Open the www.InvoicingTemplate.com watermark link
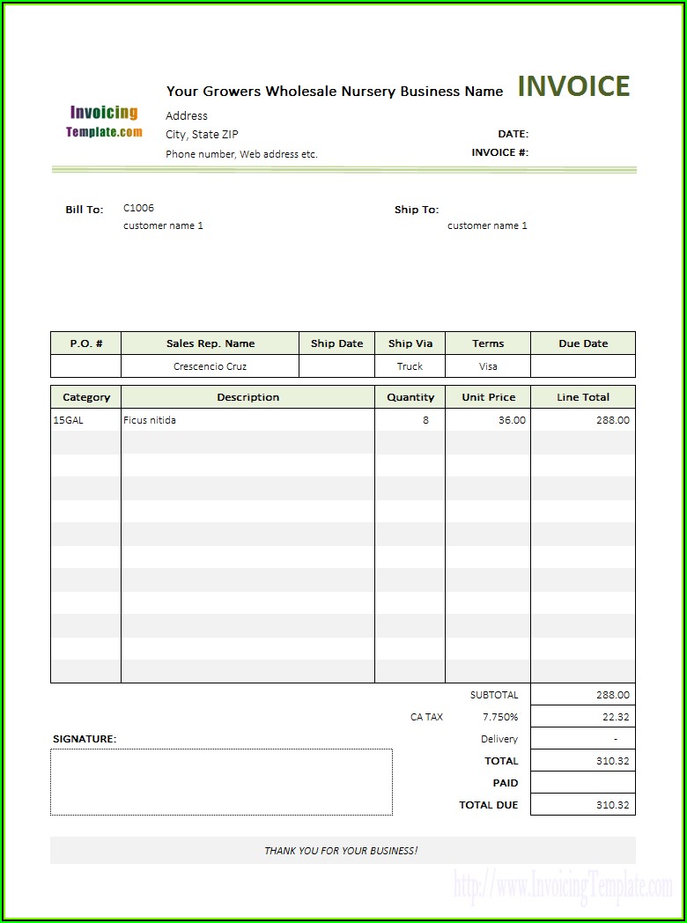 click(x=563, y=884)
